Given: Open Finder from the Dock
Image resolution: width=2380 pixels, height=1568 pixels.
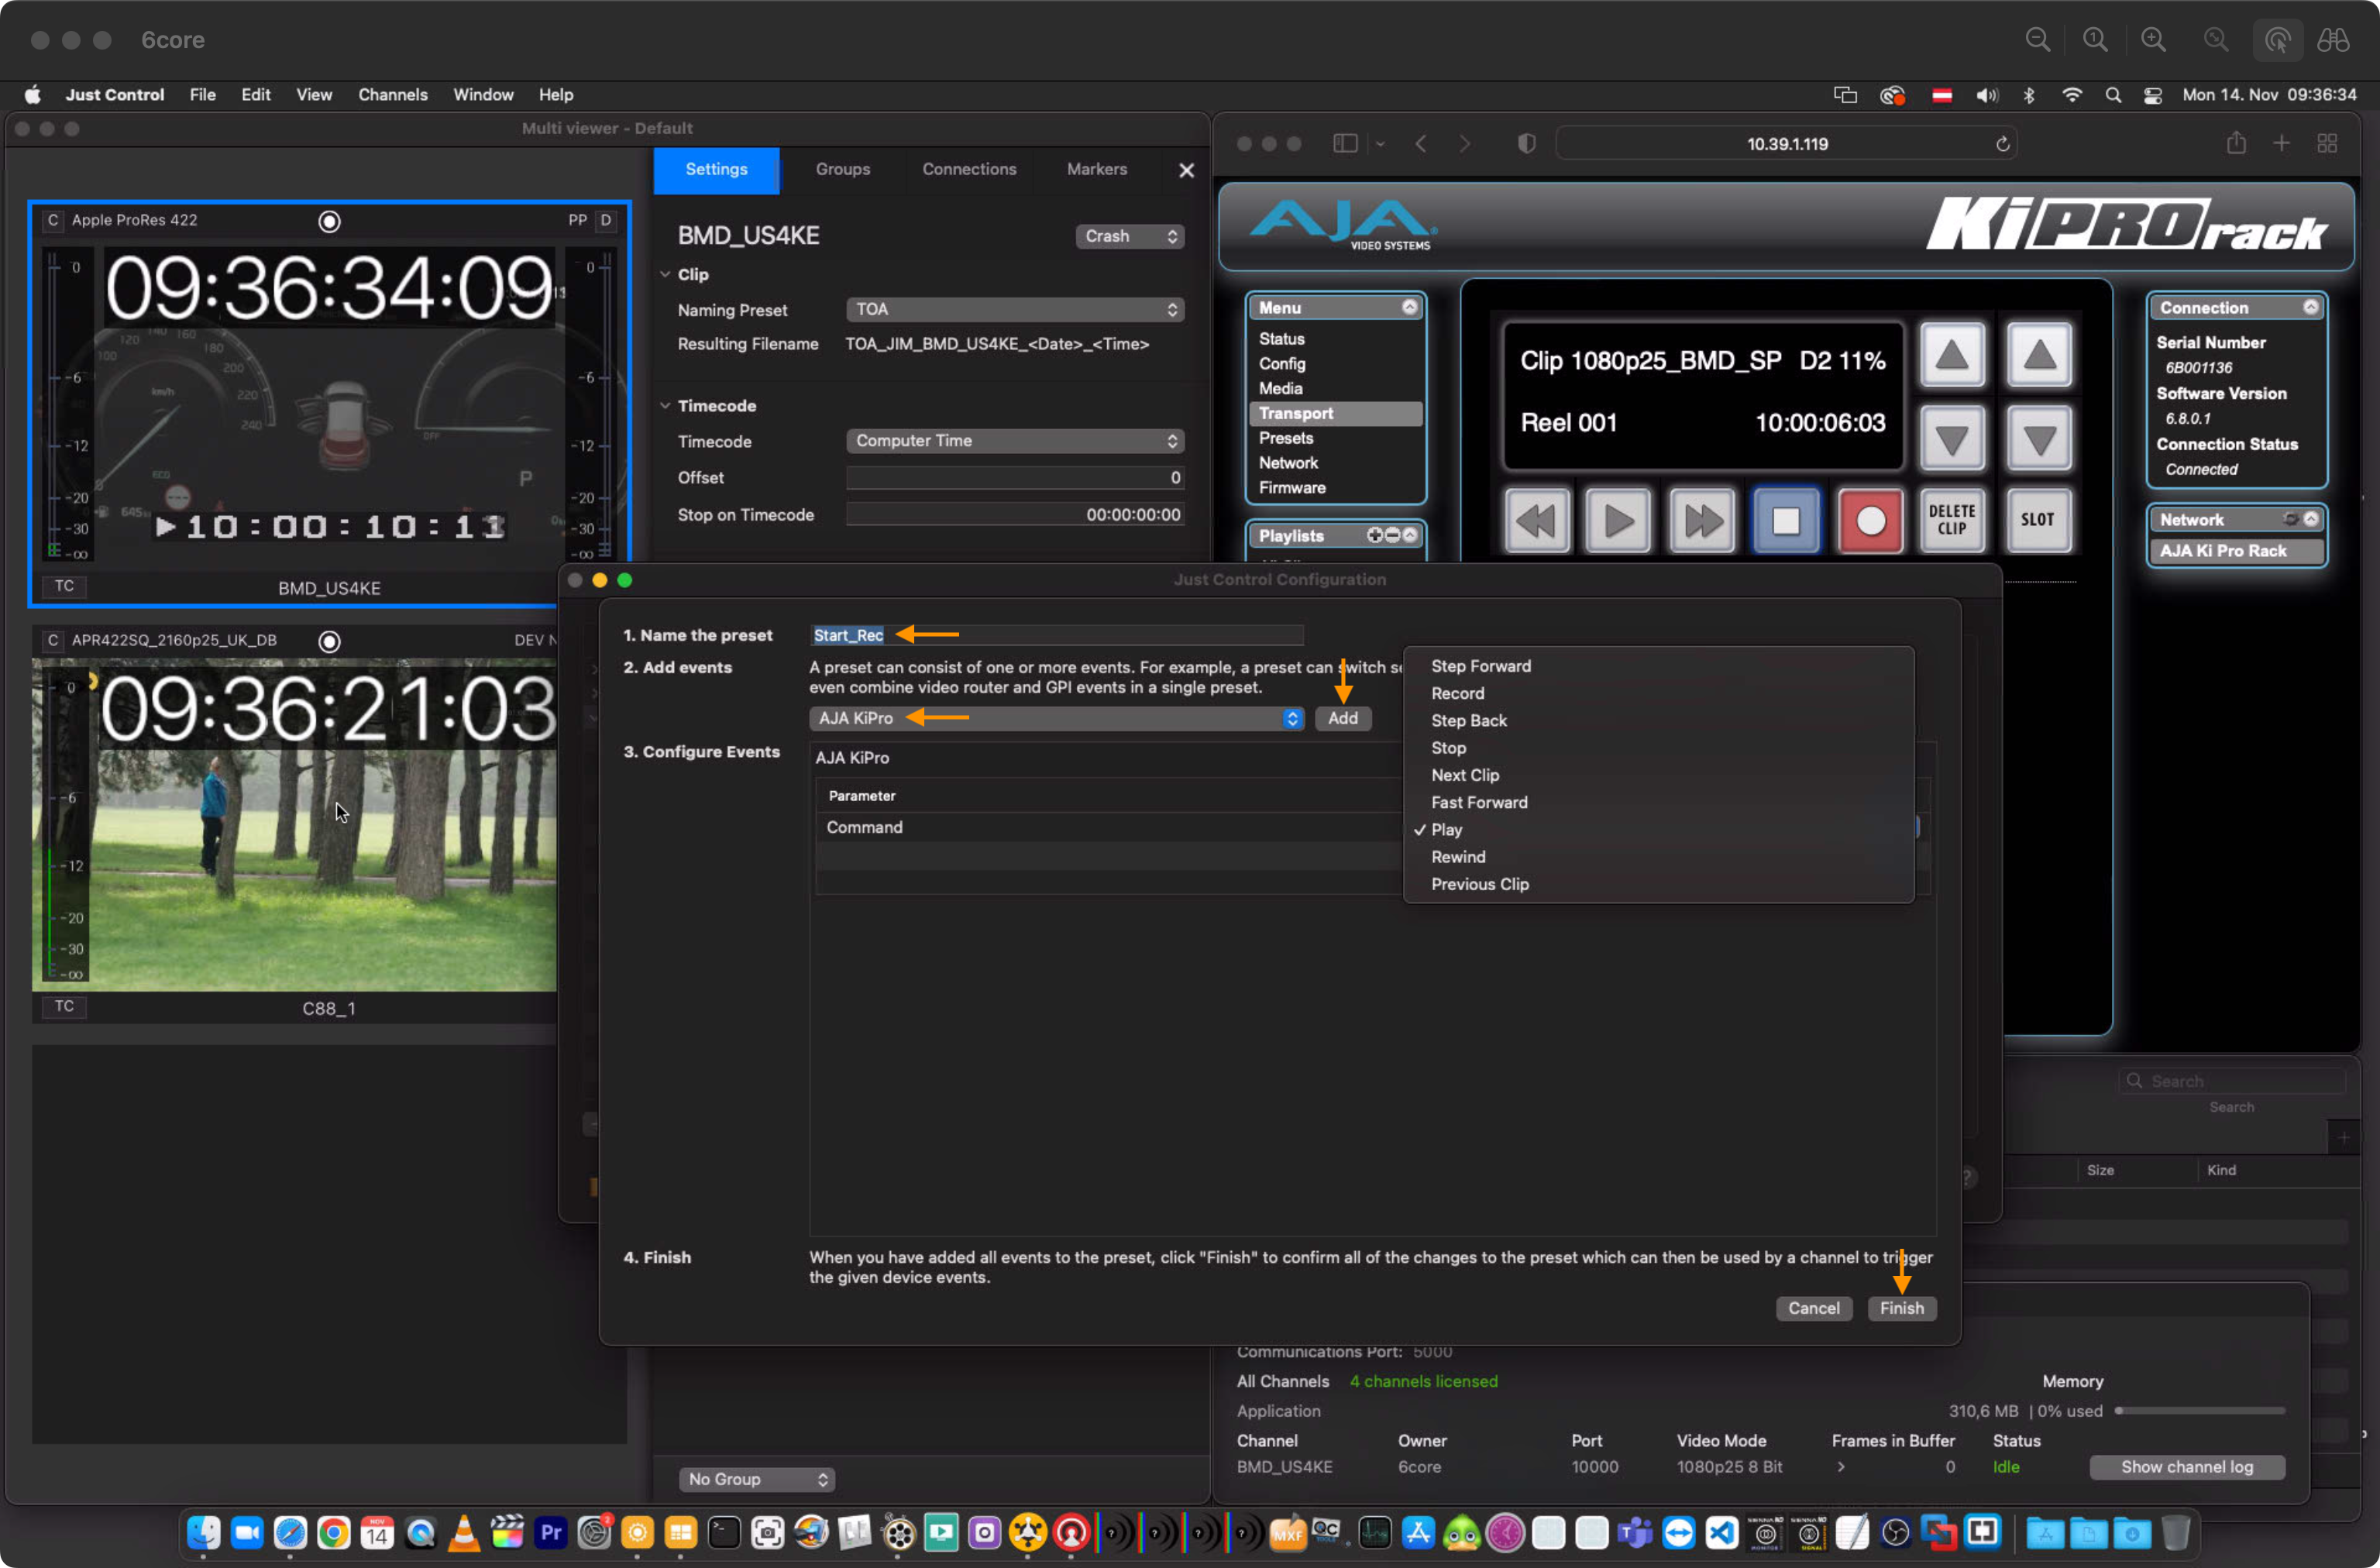Looking at the screenshot, I should pos(204,1532).
